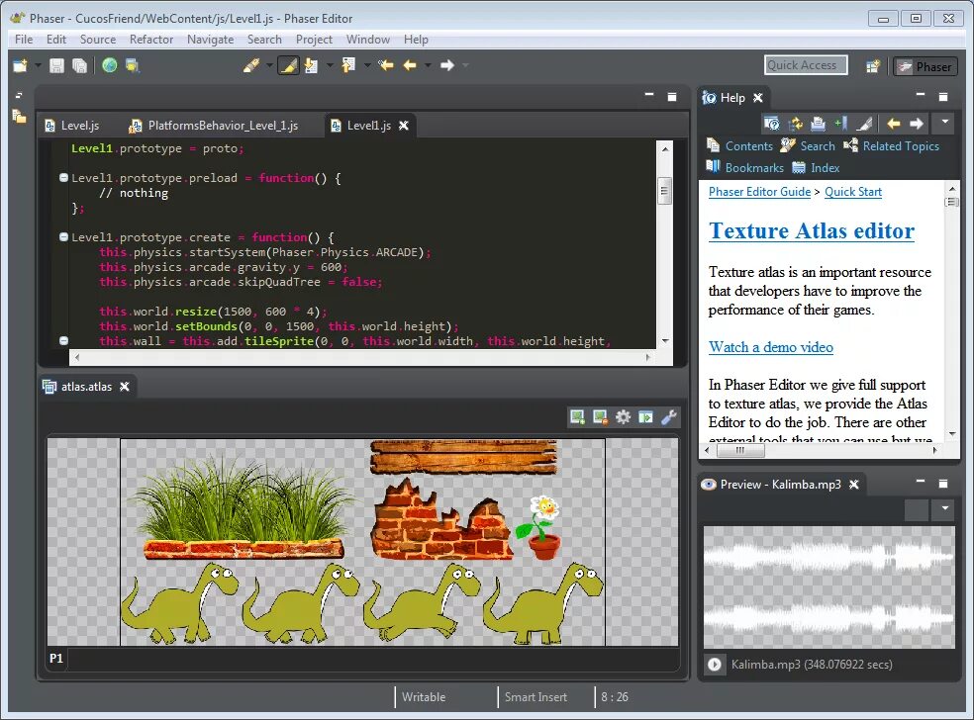Click the New wizard toolbar icon
974x720 pixels.
[x=21, y=65]
